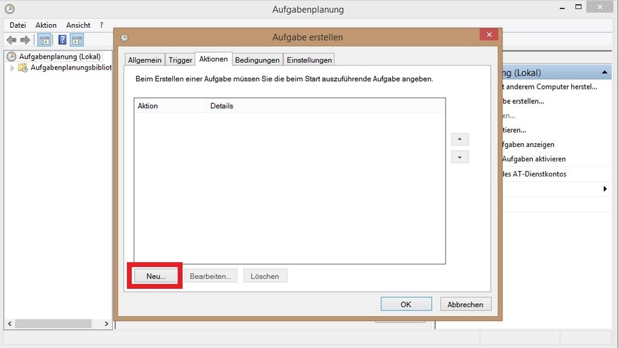The height and width of the screenshot is (348, 619).
Task: Toggle the console tree pane icon
Action: [x=44, y=40]
